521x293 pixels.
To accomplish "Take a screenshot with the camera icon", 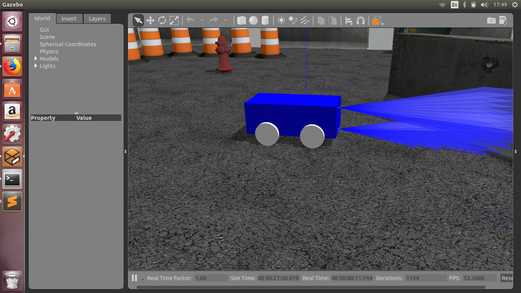I will (491, 20).
